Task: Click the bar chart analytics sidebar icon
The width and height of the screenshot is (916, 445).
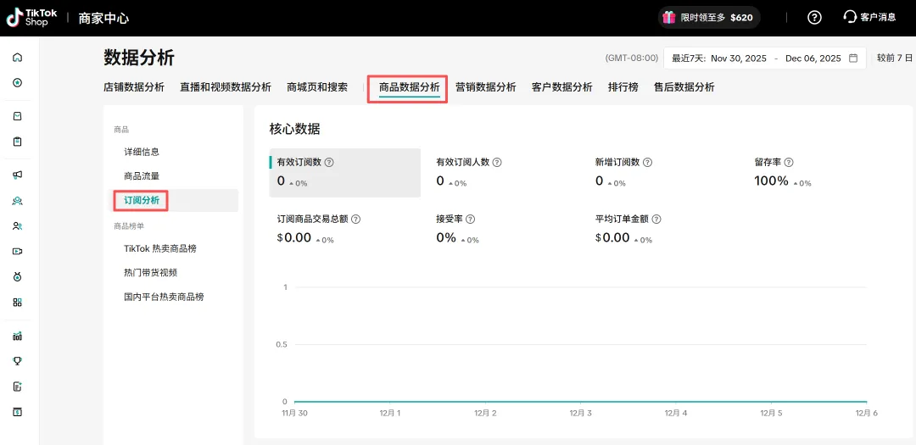Action: [17, 336]
